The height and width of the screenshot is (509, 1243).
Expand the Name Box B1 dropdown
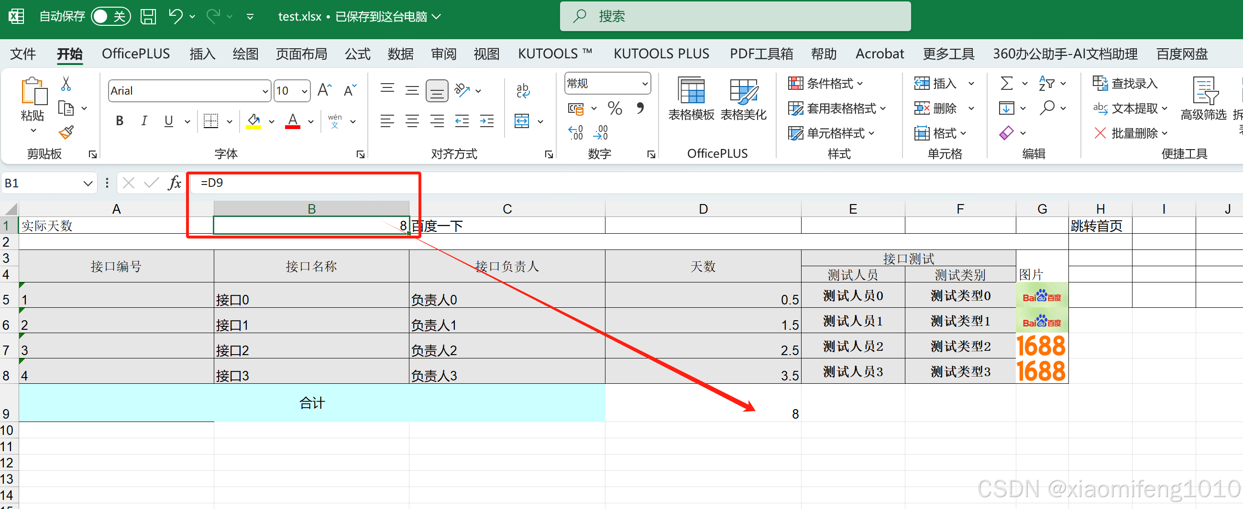(88, 183)
